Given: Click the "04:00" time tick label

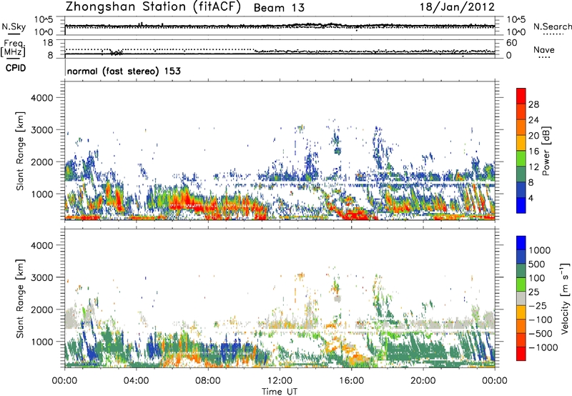Looking at the screenshot, I should [136, 381].
